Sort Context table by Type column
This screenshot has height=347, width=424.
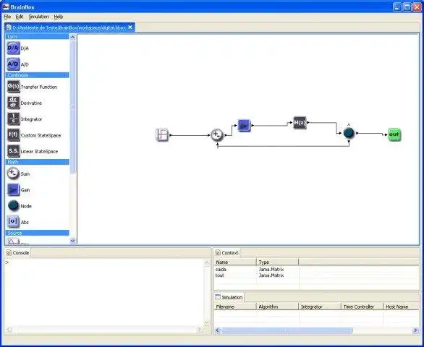pos(277,262)
